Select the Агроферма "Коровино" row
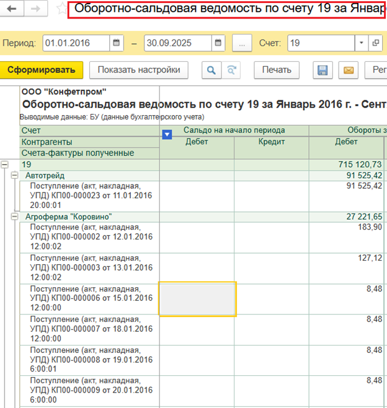 (89, 217)
